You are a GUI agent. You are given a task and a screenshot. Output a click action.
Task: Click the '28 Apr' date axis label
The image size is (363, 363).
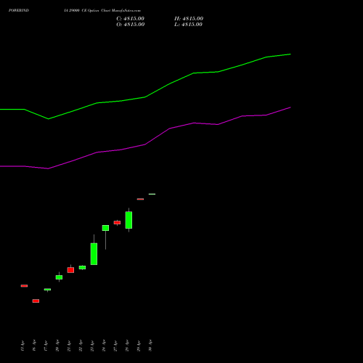127,346
